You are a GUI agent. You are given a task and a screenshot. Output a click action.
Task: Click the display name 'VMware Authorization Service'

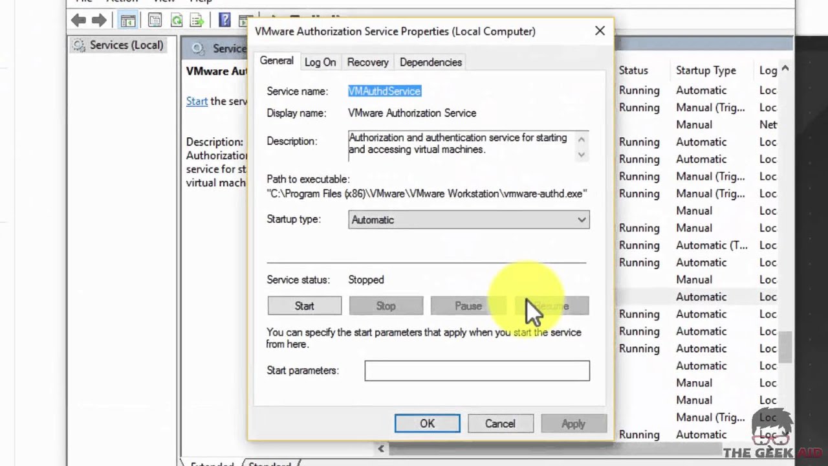click(412, 113)
